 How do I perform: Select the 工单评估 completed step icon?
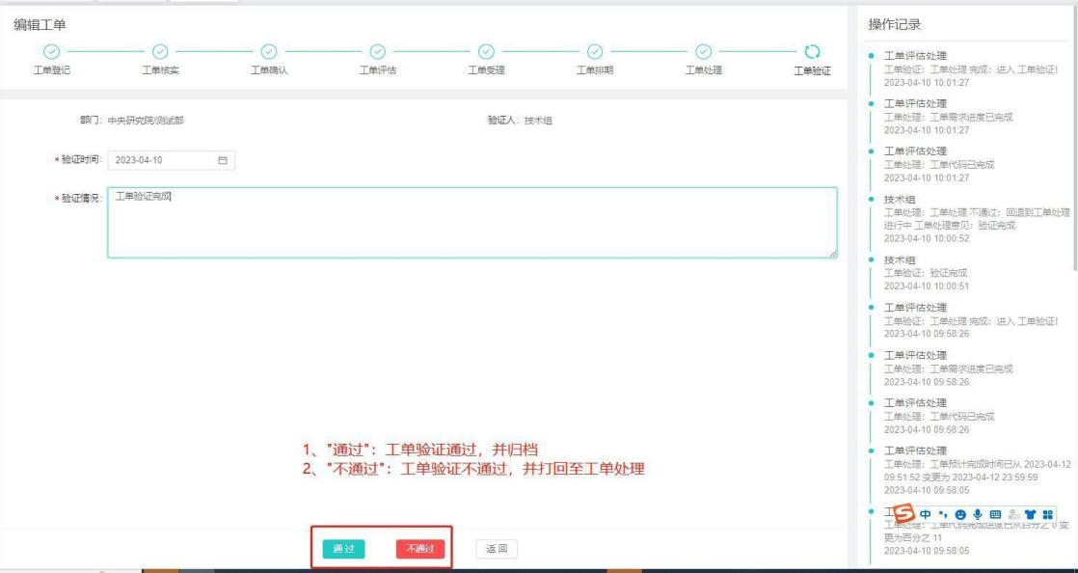tap(379, 51)
